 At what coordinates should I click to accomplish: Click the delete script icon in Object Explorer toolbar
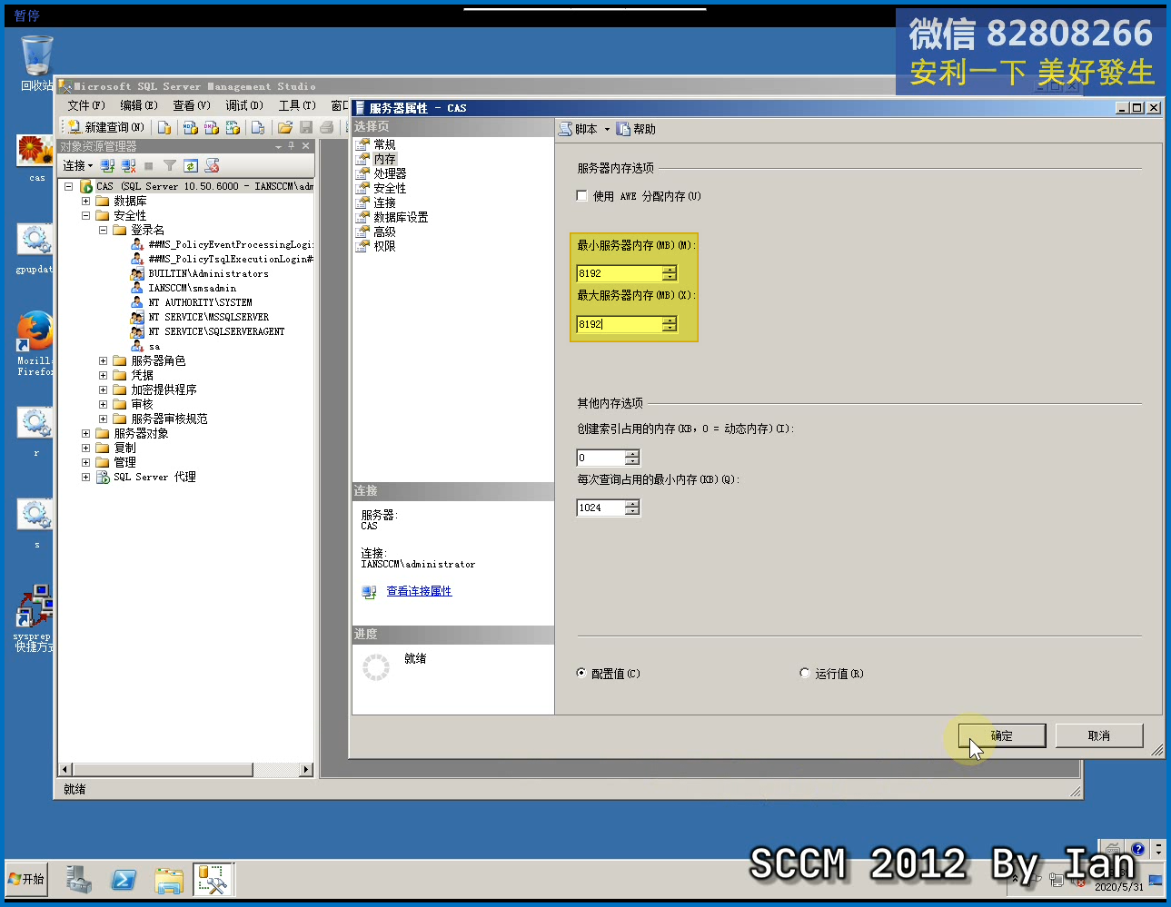[x=213, y=165]
